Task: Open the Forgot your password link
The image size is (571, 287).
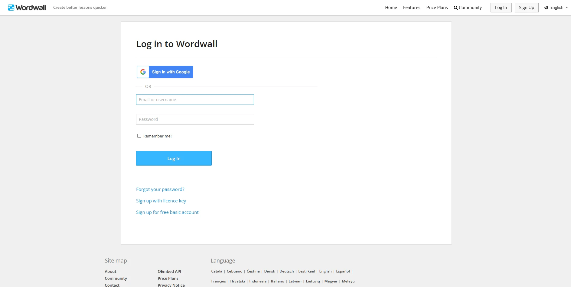Action: [x=160, y=189]
